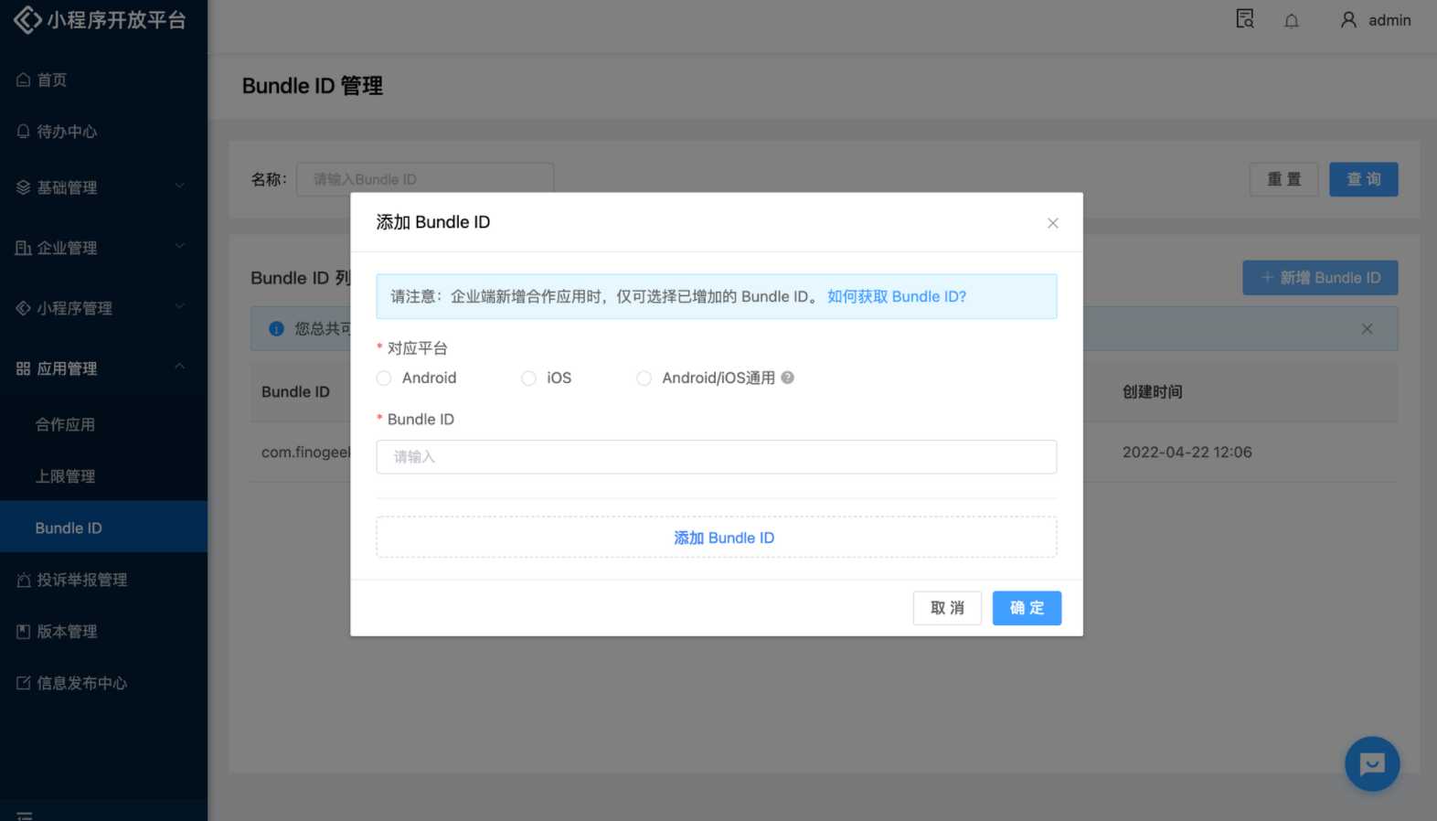1437x821 pixels.
Task: Click the admin user avatar icon
Action: click(x=1348, y=19)
